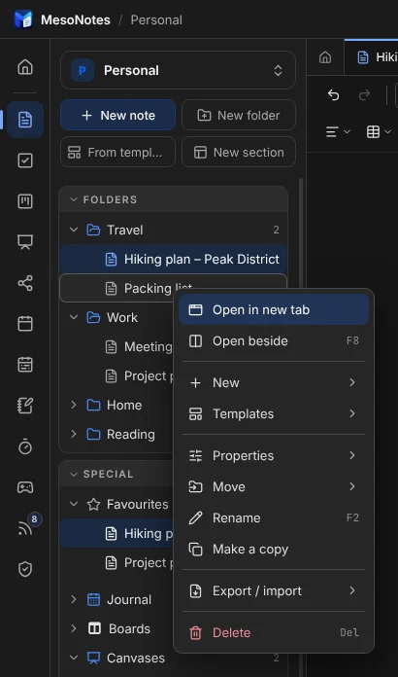Viewport: 398px width, 677px height.
Task: Open the RSS feed icon with badge
Action: [x=25, y=528]
